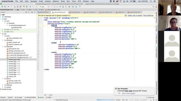Collapse the anim folder
Image resolution: width=181 pixels, height=101 pixels.
click(x=3, y=36)
